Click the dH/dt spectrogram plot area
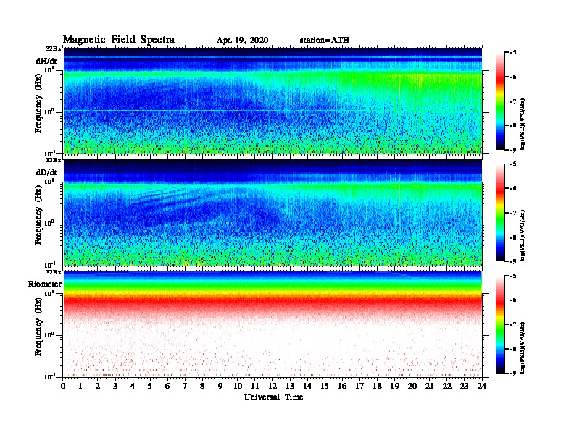Viewport: 574px width, 443px height. [273, 101]
